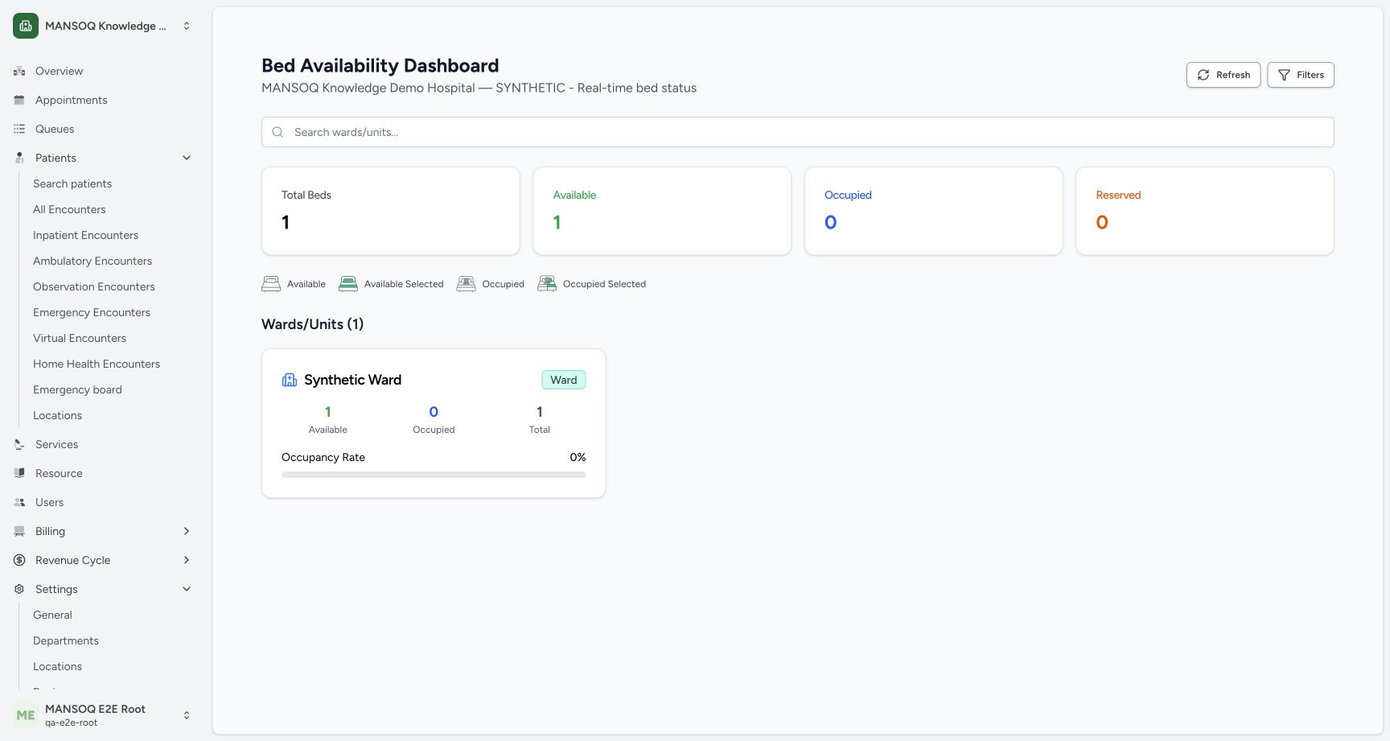
Task: Open Search patients page
Action: (x=72, y=183)
